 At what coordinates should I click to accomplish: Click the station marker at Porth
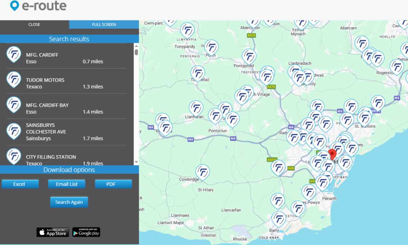pos(211,47)
